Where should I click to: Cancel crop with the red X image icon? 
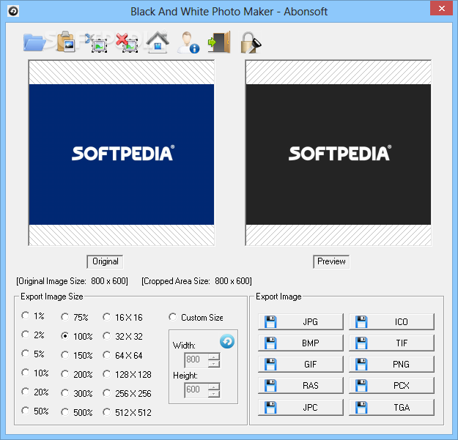coord(127,43)
